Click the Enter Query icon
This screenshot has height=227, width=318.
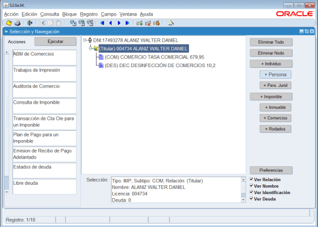tap(73, 23)
